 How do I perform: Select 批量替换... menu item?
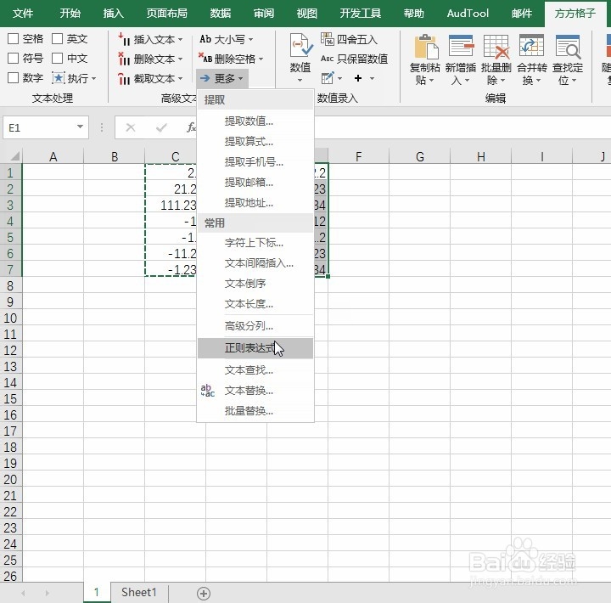(255, 411)
